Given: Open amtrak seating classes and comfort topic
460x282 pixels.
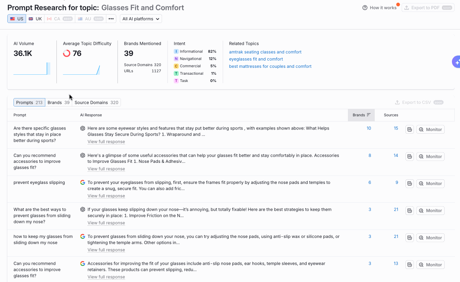Looking at the screenshot, I should click(x=265, y=52).
